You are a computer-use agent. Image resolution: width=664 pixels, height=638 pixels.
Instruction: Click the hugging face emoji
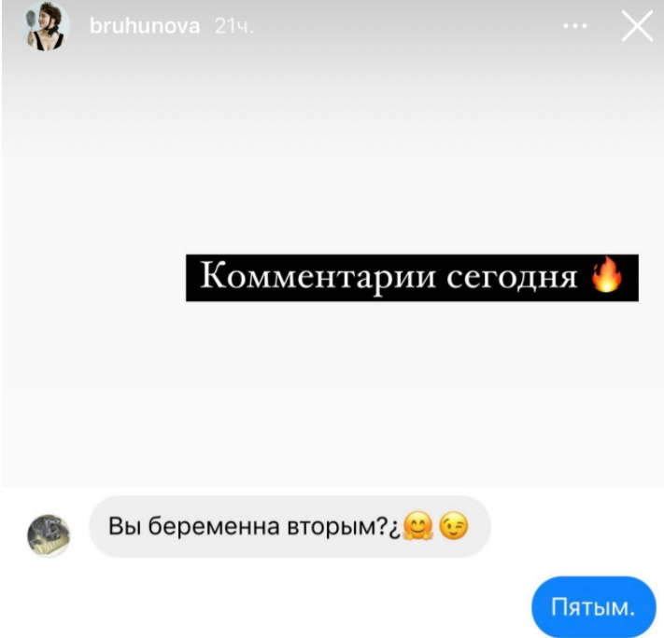pyautogui.click(x=417, y=526)
